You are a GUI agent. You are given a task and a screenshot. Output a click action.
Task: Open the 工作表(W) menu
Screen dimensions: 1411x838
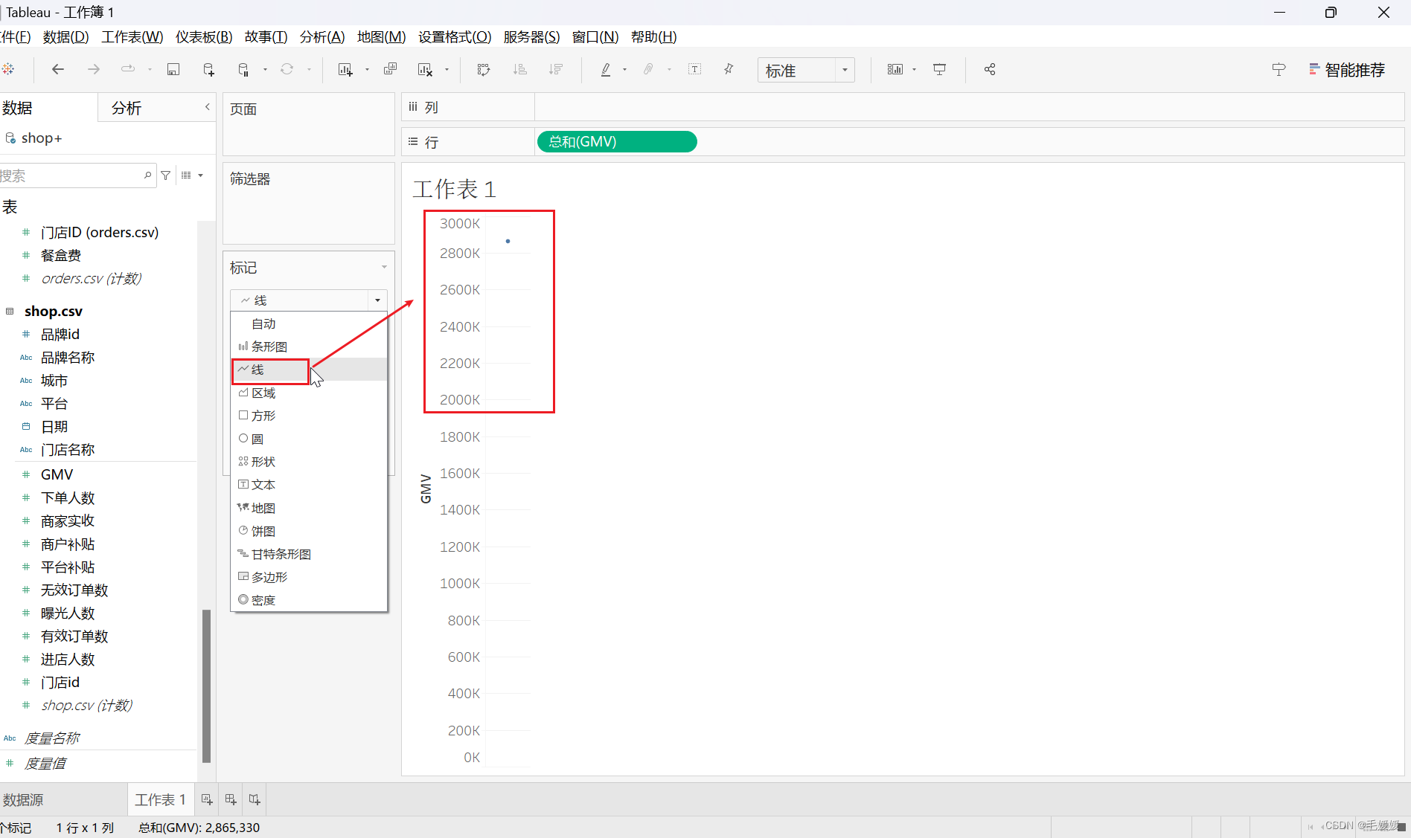point(132,36)
